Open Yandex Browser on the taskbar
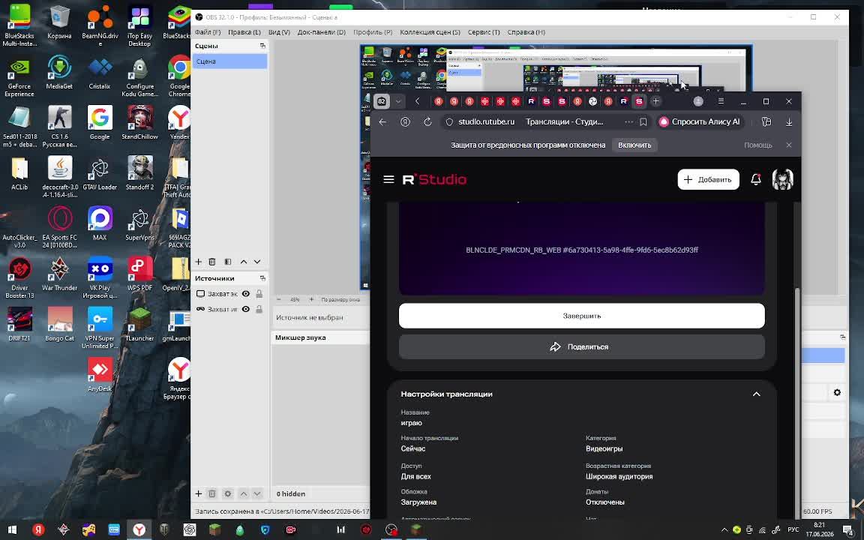The image size is (864, 540). coord(139,530)
